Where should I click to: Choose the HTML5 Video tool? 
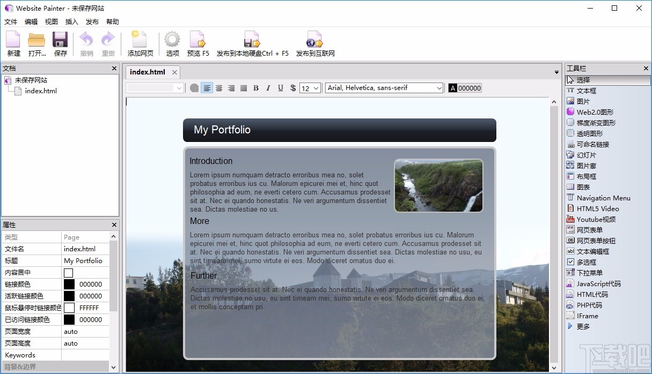[x=594, y=208]
